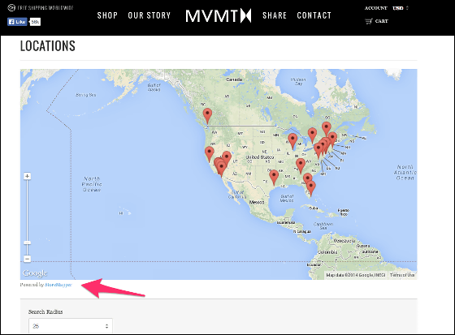Open the Search Radius dropdown

click(71, 326)
